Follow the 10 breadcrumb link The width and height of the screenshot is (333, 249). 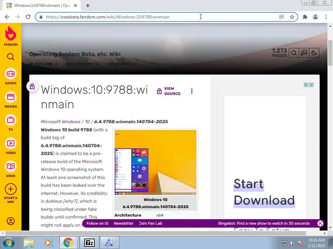pyautogui.click(x=87, y=122)
